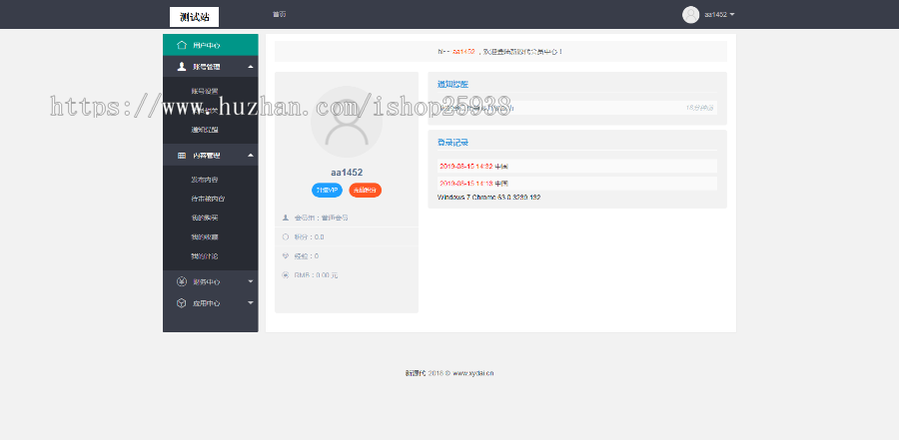Click the small avatar icon in top bar
Image resolution: width=899 pixels, height=440 pixels.
(690, 14)
